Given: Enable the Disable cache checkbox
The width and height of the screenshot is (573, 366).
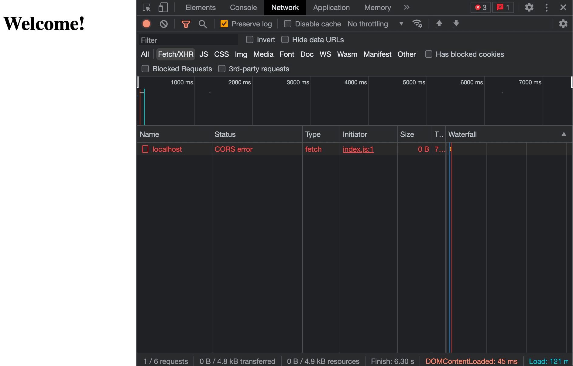Looking at the screenshot, I should coord(288,24).
